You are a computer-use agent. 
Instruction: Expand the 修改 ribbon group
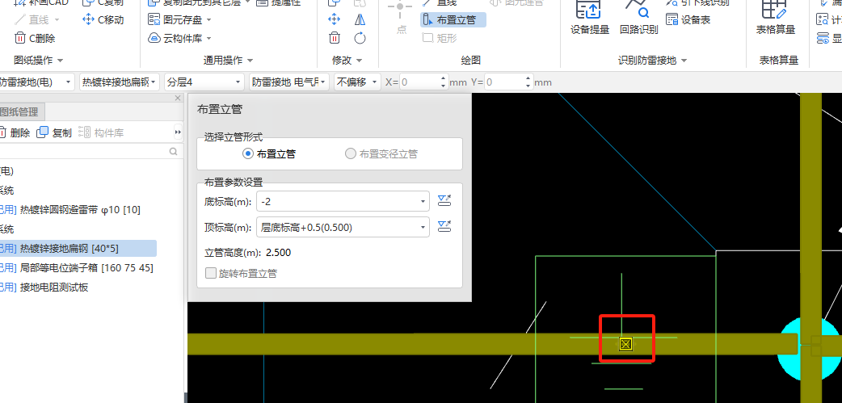pyautogui.click(x=360, y=61)
